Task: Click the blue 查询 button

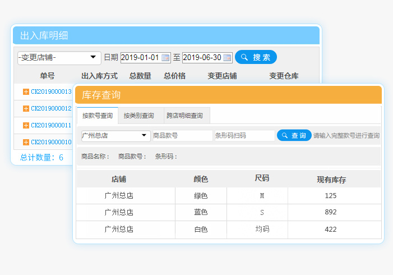Action: (x=294, y=135)
